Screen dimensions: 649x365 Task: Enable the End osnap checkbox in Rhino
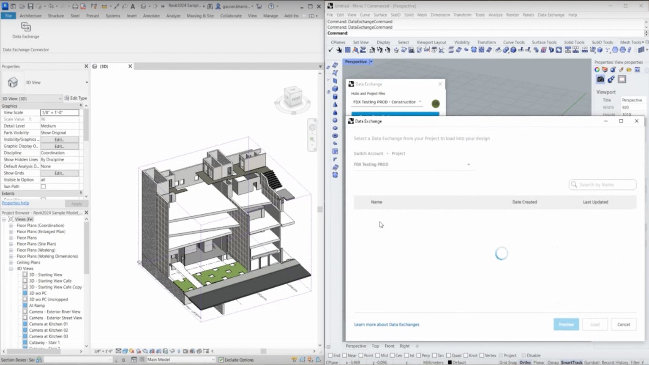330,355
